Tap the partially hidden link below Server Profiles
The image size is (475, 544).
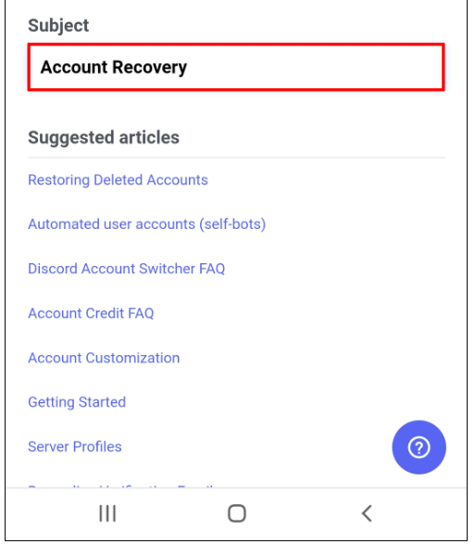121,487
